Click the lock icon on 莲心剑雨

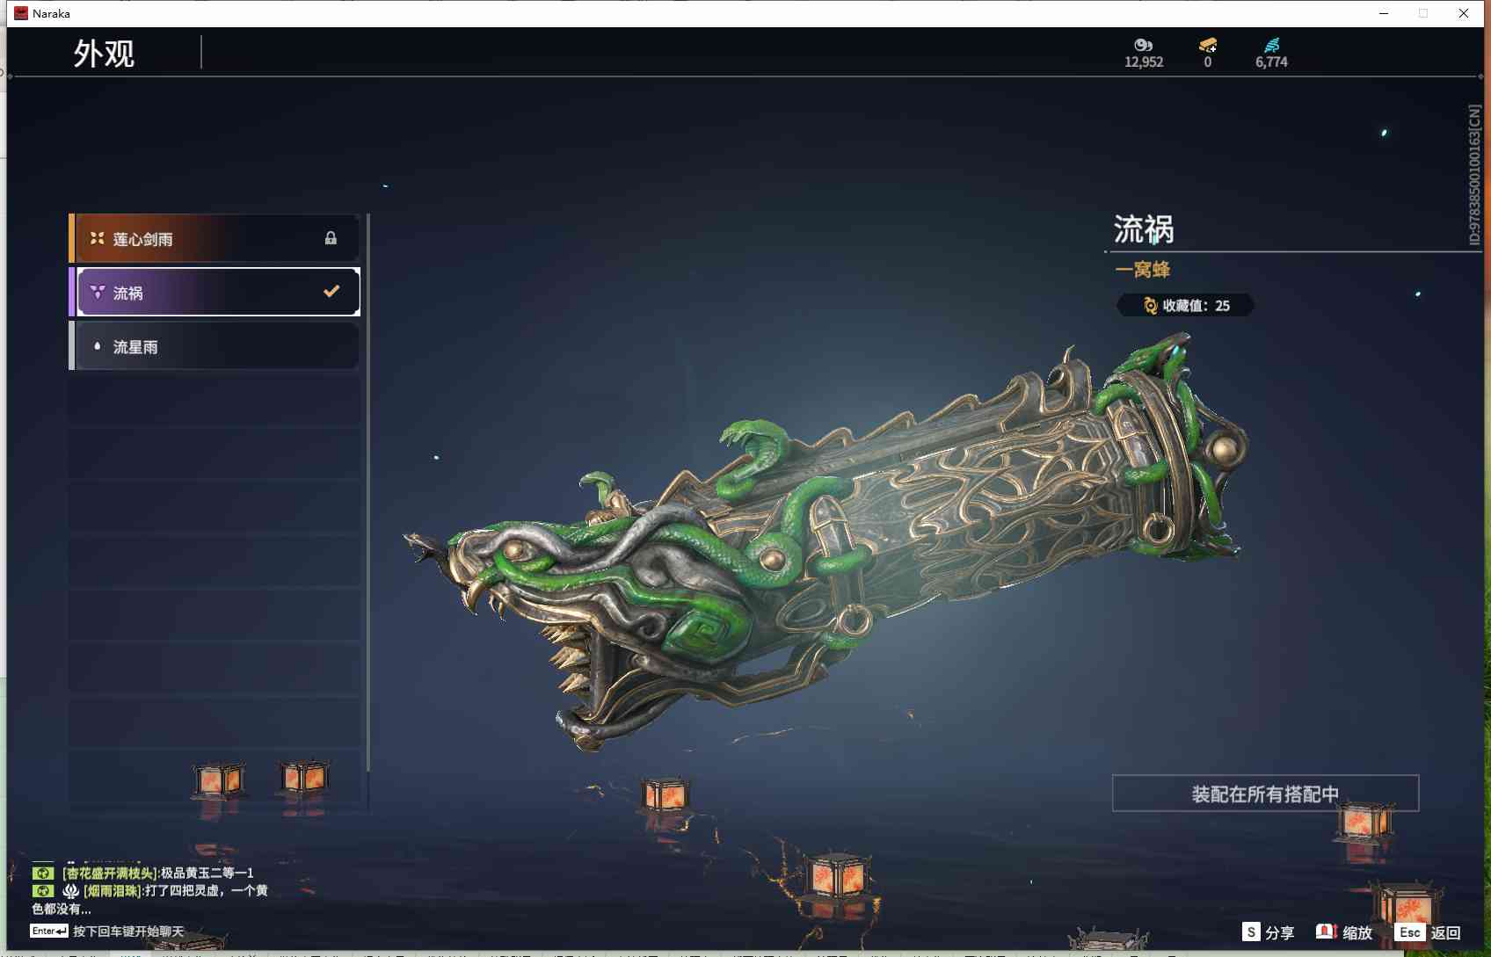(x=331, y=238)
